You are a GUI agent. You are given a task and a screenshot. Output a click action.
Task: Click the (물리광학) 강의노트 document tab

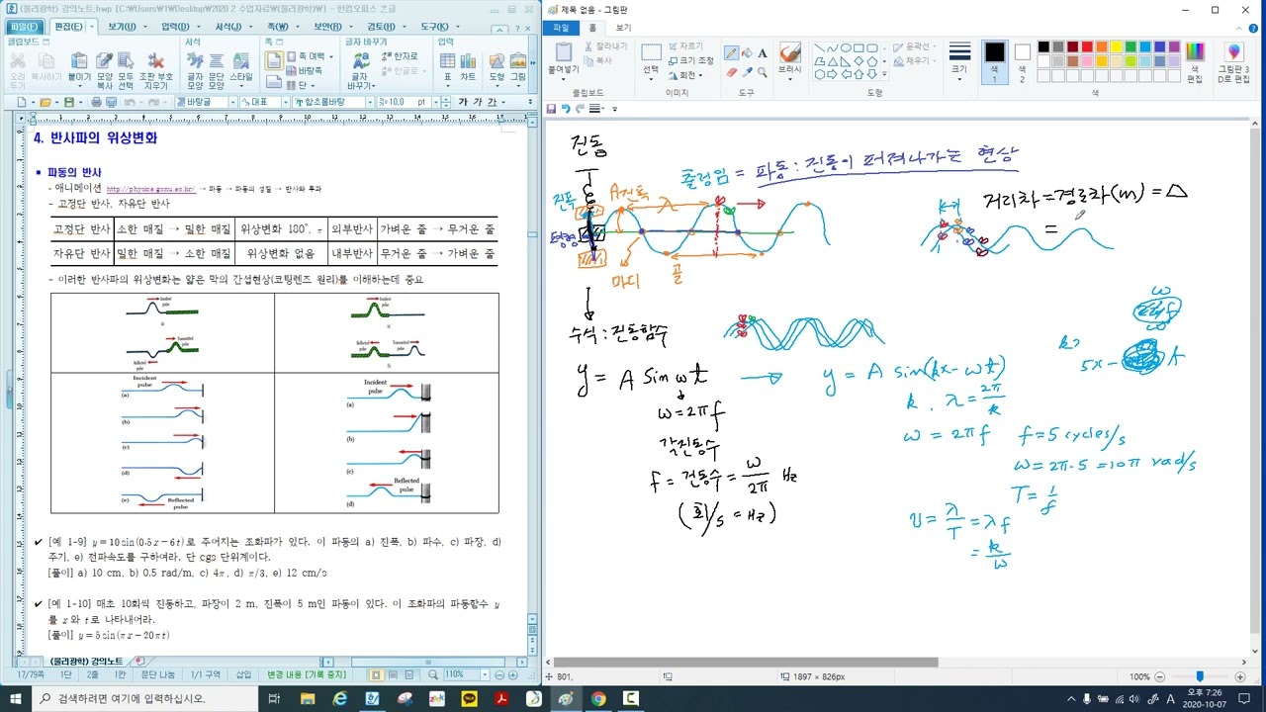click(x=87, y=661)
